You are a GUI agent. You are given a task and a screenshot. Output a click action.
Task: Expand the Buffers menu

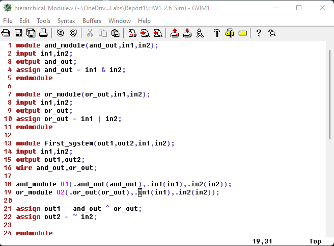[x=92, y=21]
